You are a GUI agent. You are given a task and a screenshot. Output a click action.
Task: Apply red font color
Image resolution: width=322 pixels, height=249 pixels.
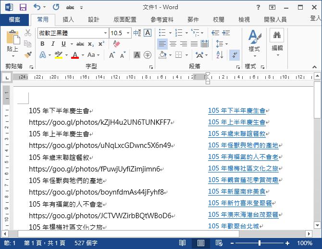(x=75, y=55)
